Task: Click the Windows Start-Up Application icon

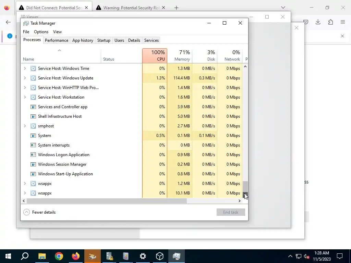Action: 33,174
